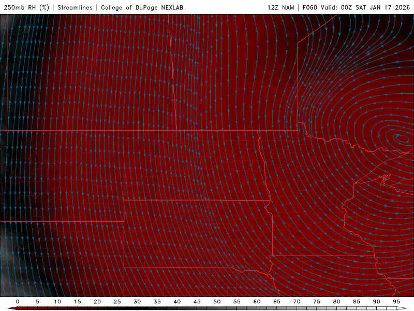Select the 95 label on the color scale

coord(396,302)
